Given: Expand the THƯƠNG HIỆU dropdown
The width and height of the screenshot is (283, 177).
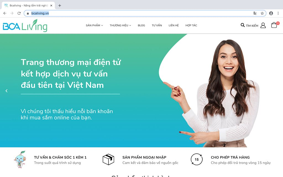Looking at the screenshot, I should (120, 25).
